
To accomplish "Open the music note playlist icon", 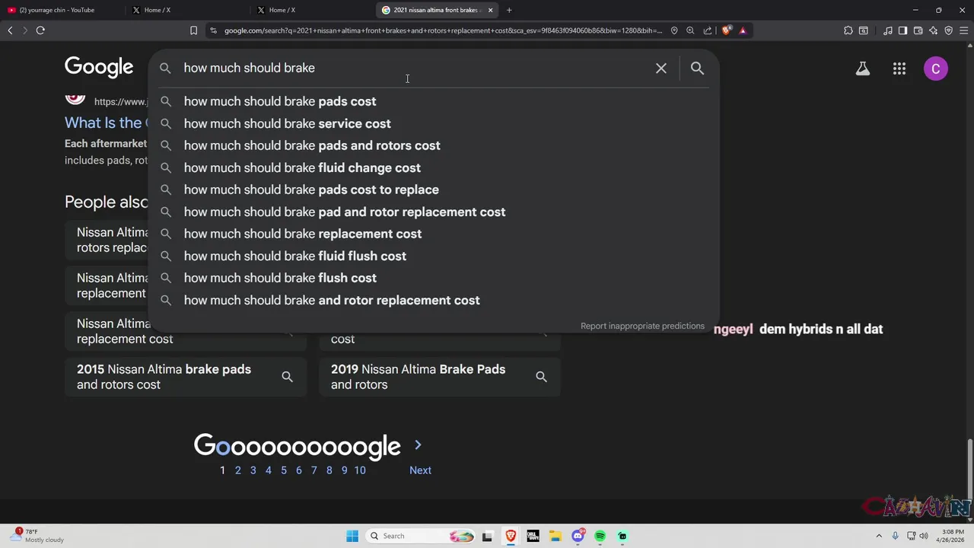I will click(x=888, y=30).
